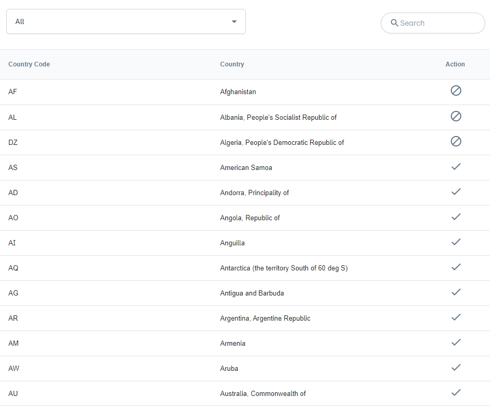Sort by Country Code column header
490x408 pixels.
29,64
